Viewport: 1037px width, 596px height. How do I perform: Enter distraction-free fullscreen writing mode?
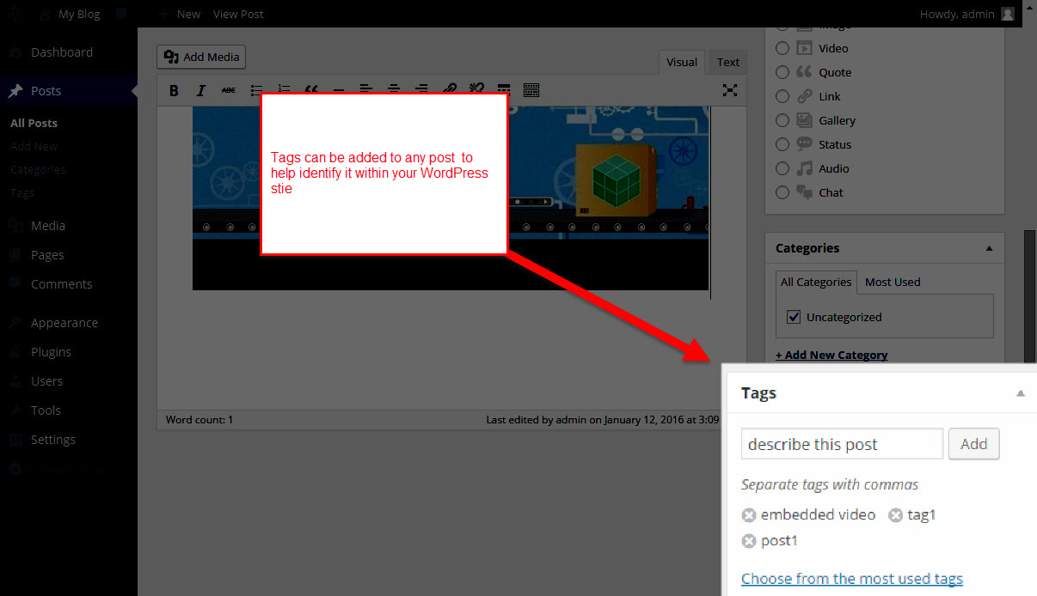point(730,90)
